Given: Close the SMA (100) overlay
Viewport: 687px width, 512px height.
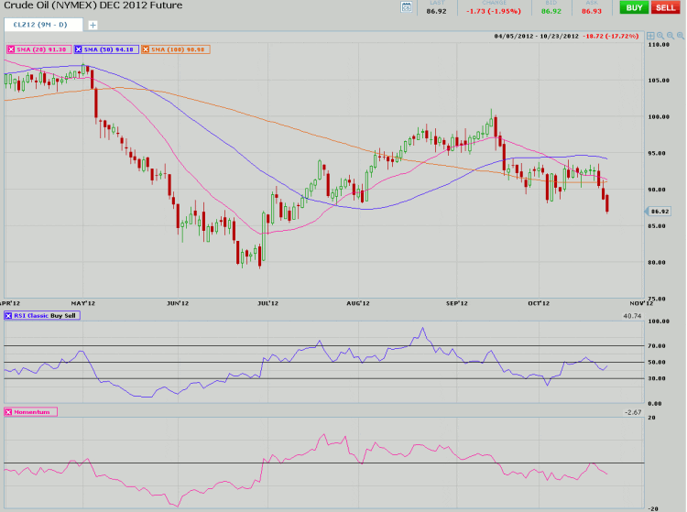Looking at the screenshot, I should (144, 49).
